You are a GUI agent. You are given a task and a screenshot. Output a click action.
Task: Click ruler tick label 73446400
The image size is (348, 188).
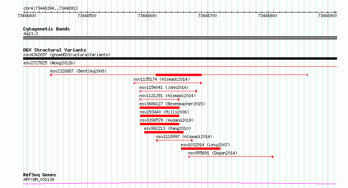coord(27,16)
